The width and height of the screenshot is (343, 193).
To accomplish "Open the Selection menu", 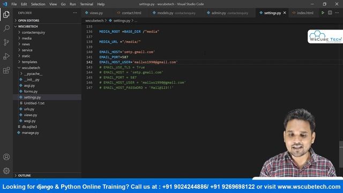I will click(x=38, y=4).
